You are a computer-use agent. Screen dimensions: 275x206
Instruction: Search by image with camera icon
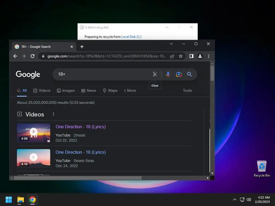[179, 74]
